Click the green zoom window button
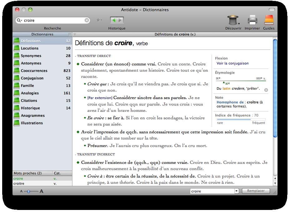 pos(30,10)
